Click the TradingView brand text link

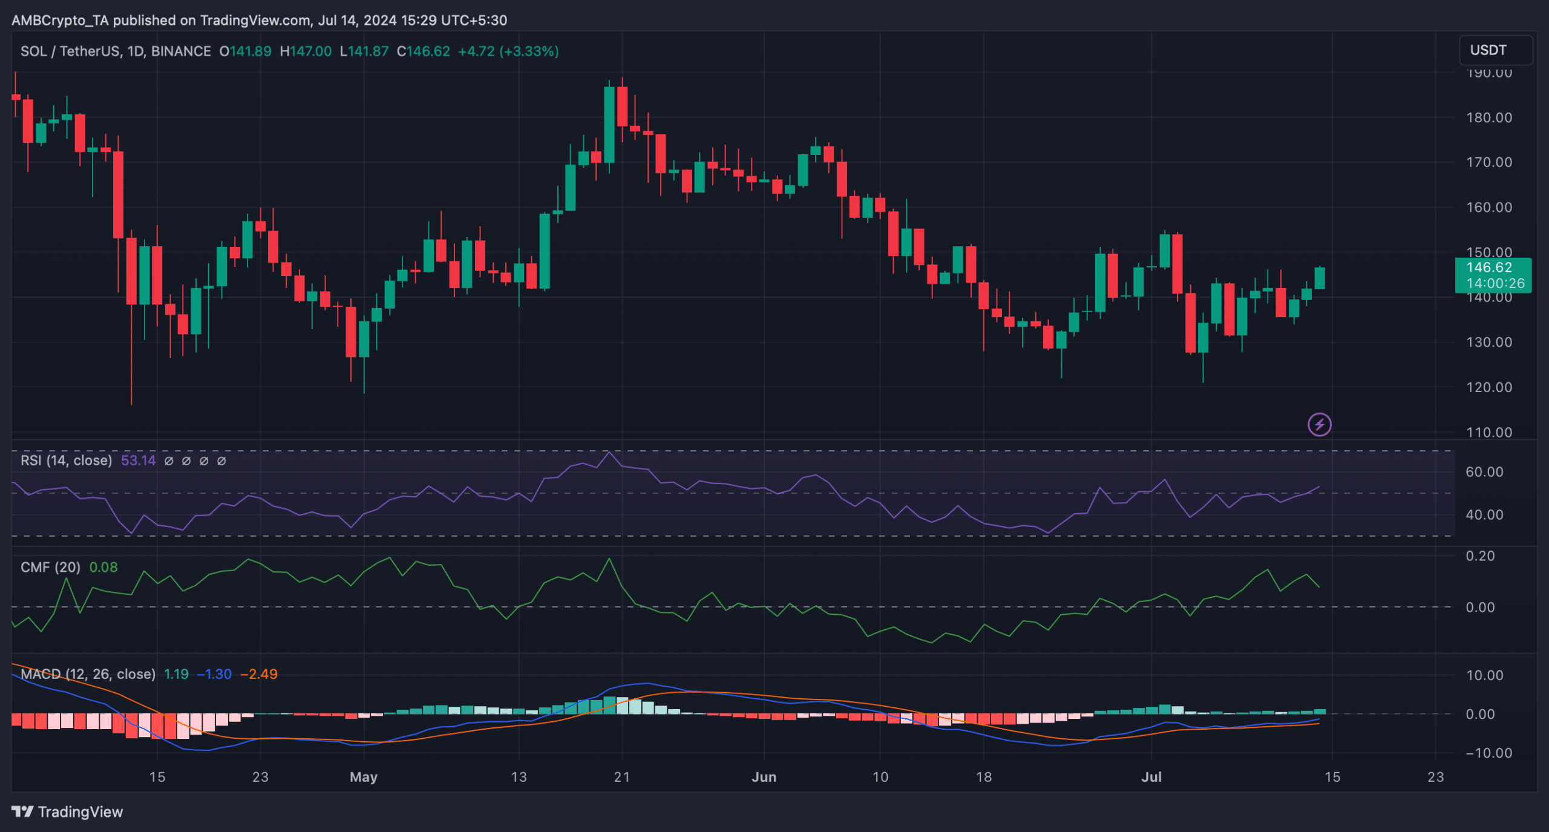coord(80,811)
